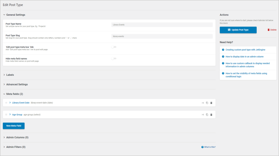Click the Post Type Slug input field
The image size is (279, 156).
pos(162,36)
